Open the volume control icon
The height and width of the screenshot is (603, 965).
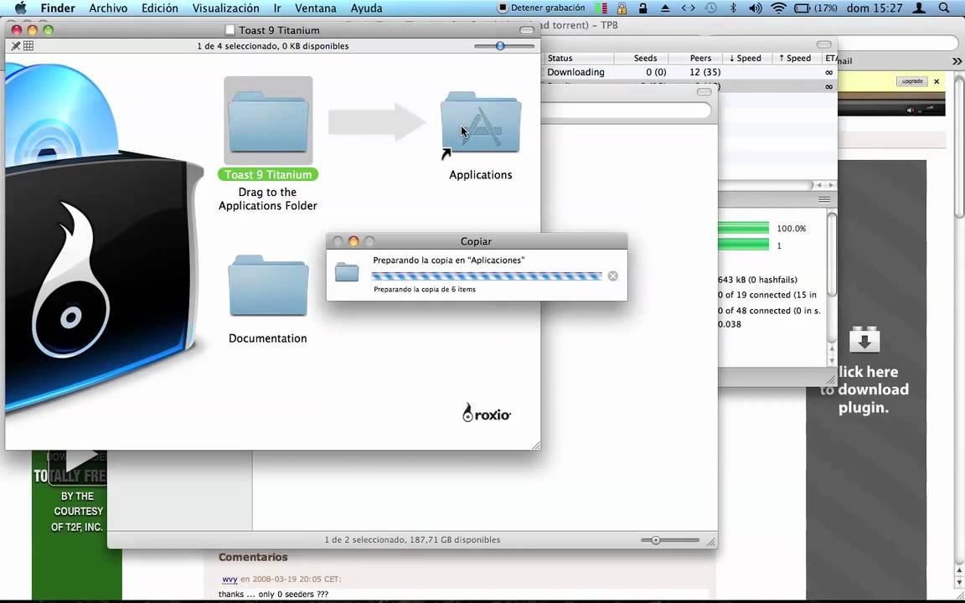click(x=755, y=8)
